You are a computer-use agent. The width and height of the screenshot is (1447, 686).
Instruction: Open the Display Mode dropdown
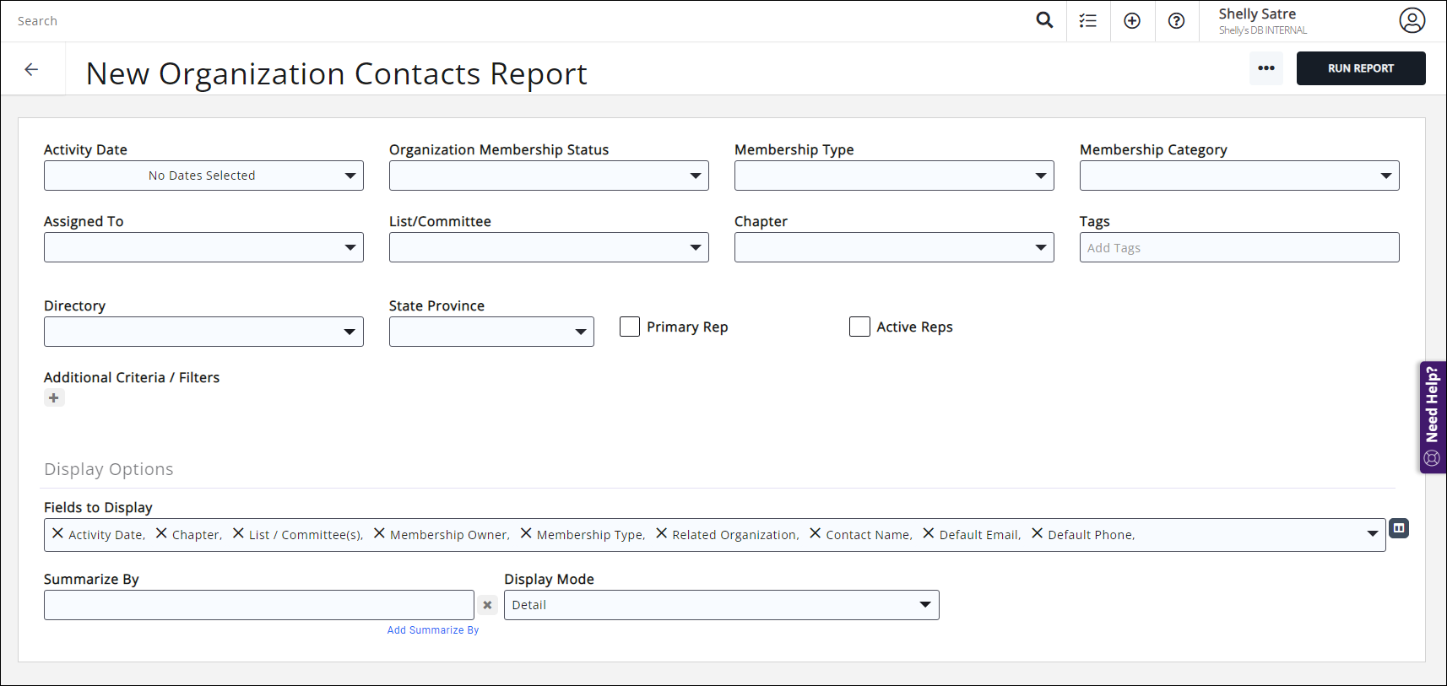point(721,605)
